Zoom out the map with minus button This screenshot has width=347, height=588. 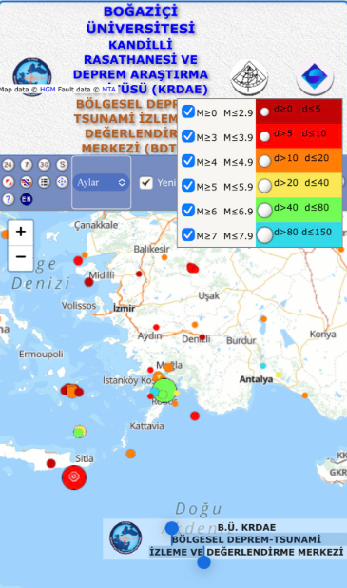click(x=21, y=257)
